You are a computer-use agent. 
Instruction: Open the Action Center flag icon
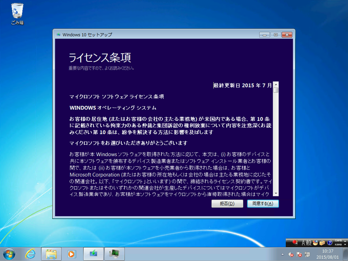[299, 254]
